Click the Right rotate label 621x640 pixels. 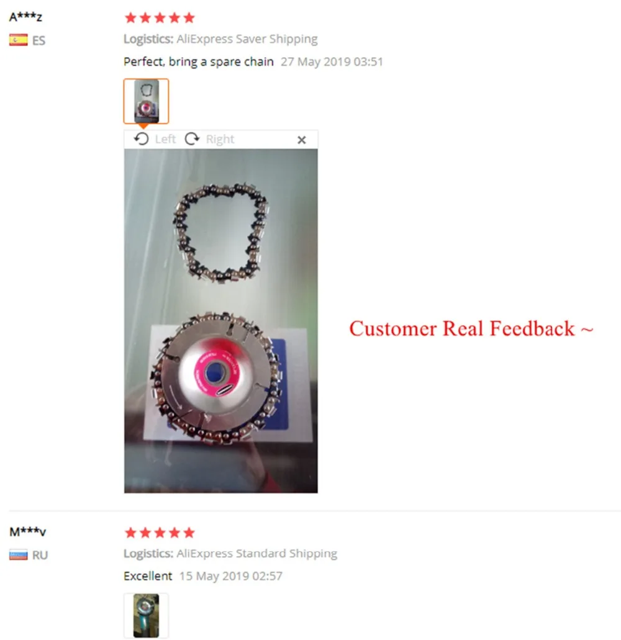(x=220, y=139)
